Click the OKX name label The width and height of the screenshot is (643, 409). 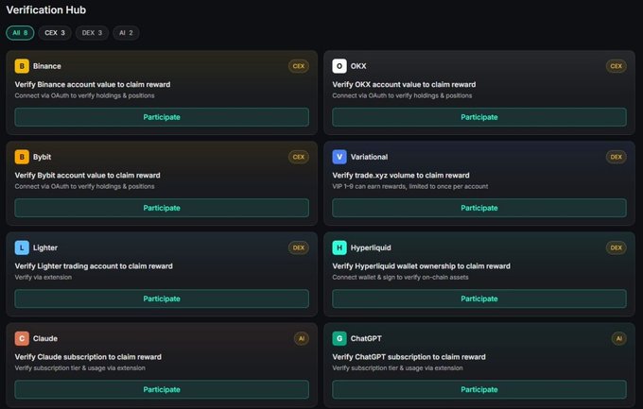click(358, 66)
